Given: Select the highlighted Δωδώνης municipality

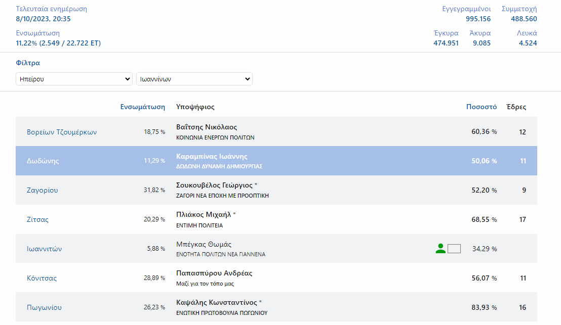Looking at the screenshot, I should point(43,161).
